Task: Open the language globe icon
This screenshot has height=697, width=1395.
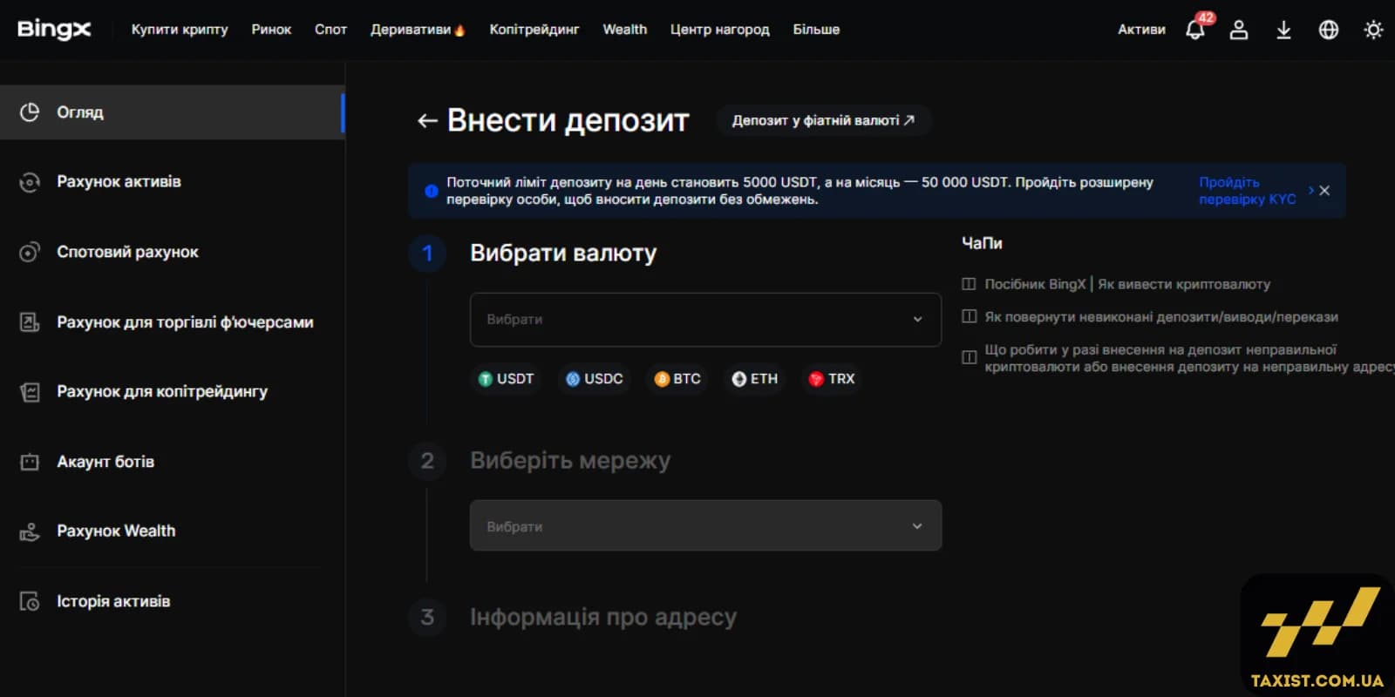Action: pyautogui.click(x=1329, y=30)
